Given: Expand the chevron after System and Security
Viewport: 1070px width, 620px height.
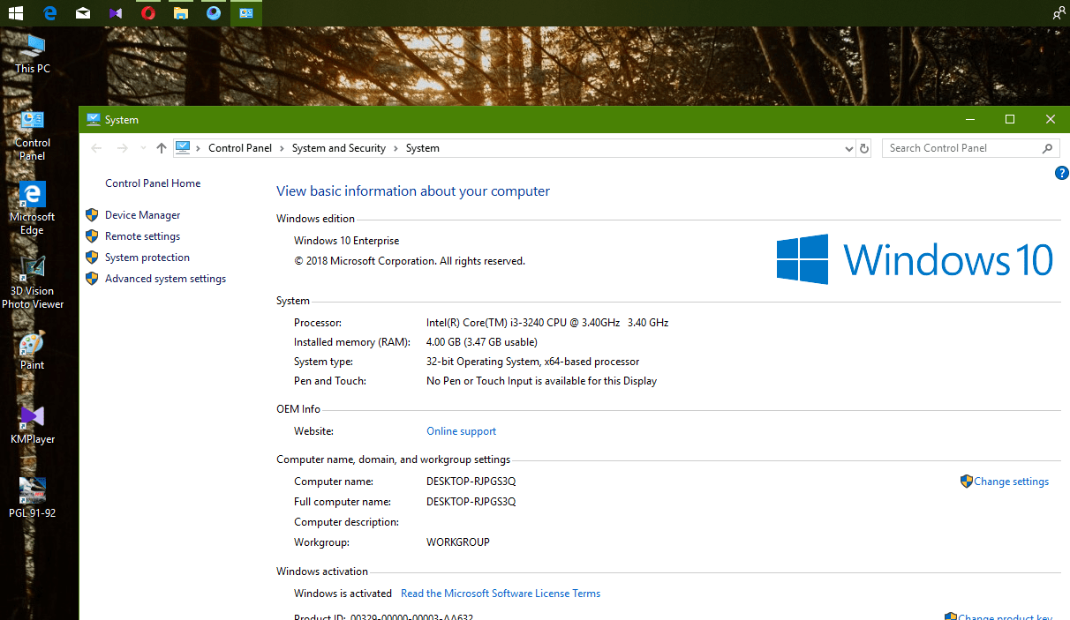Looking at the screenshot, I should click(396, 148).
